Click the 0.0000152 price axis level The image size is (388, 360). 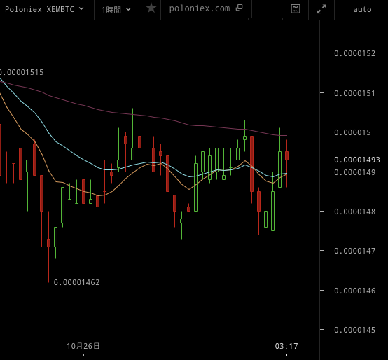(x=354, y=53)
